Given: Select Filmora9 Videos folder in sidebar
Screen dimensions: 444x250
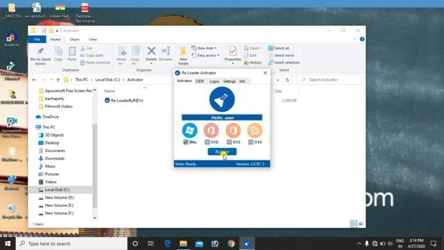Looking at the screenshot, I should tap(55, 106).
